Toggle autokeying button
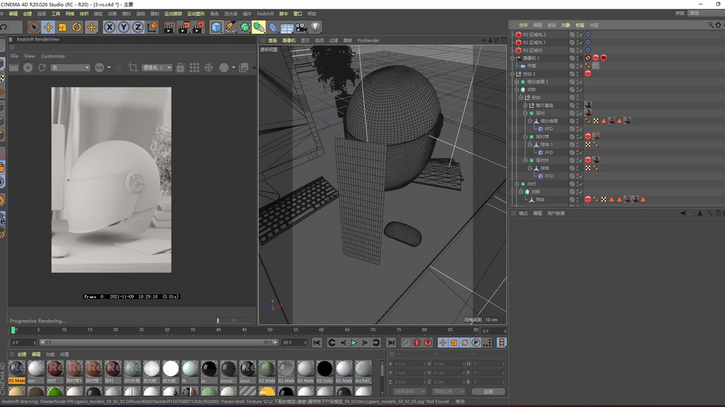This screenshot has height=407, width=725. [416, 343]
